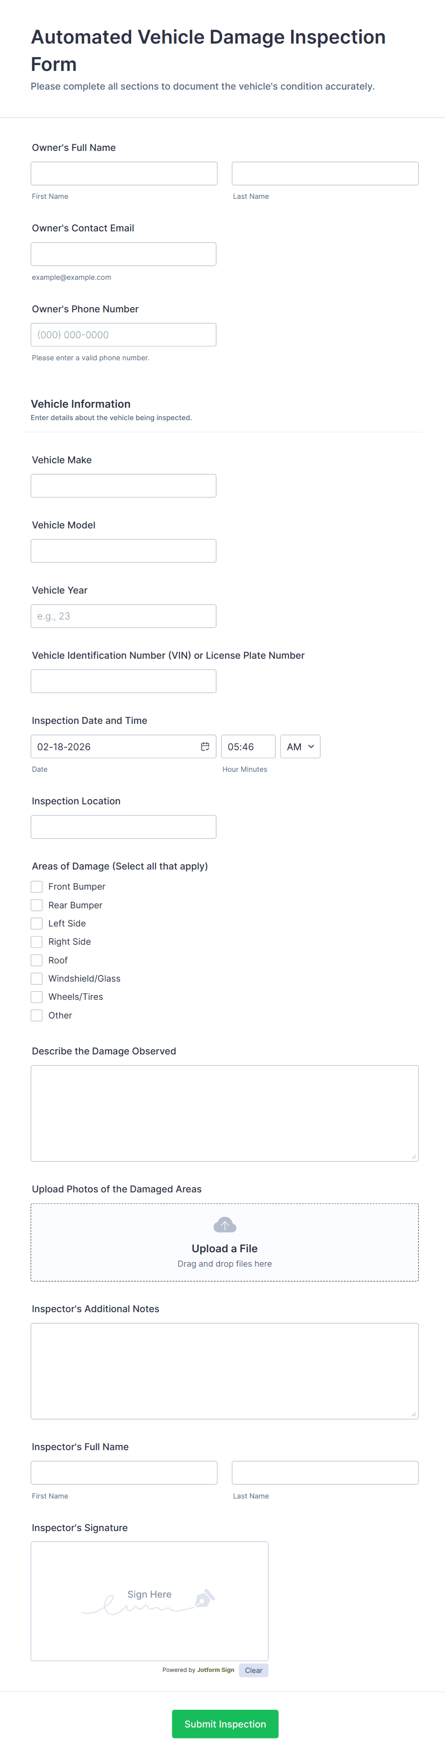
Task: Select the Right Side checkbox
Action: tap(37, 942)
